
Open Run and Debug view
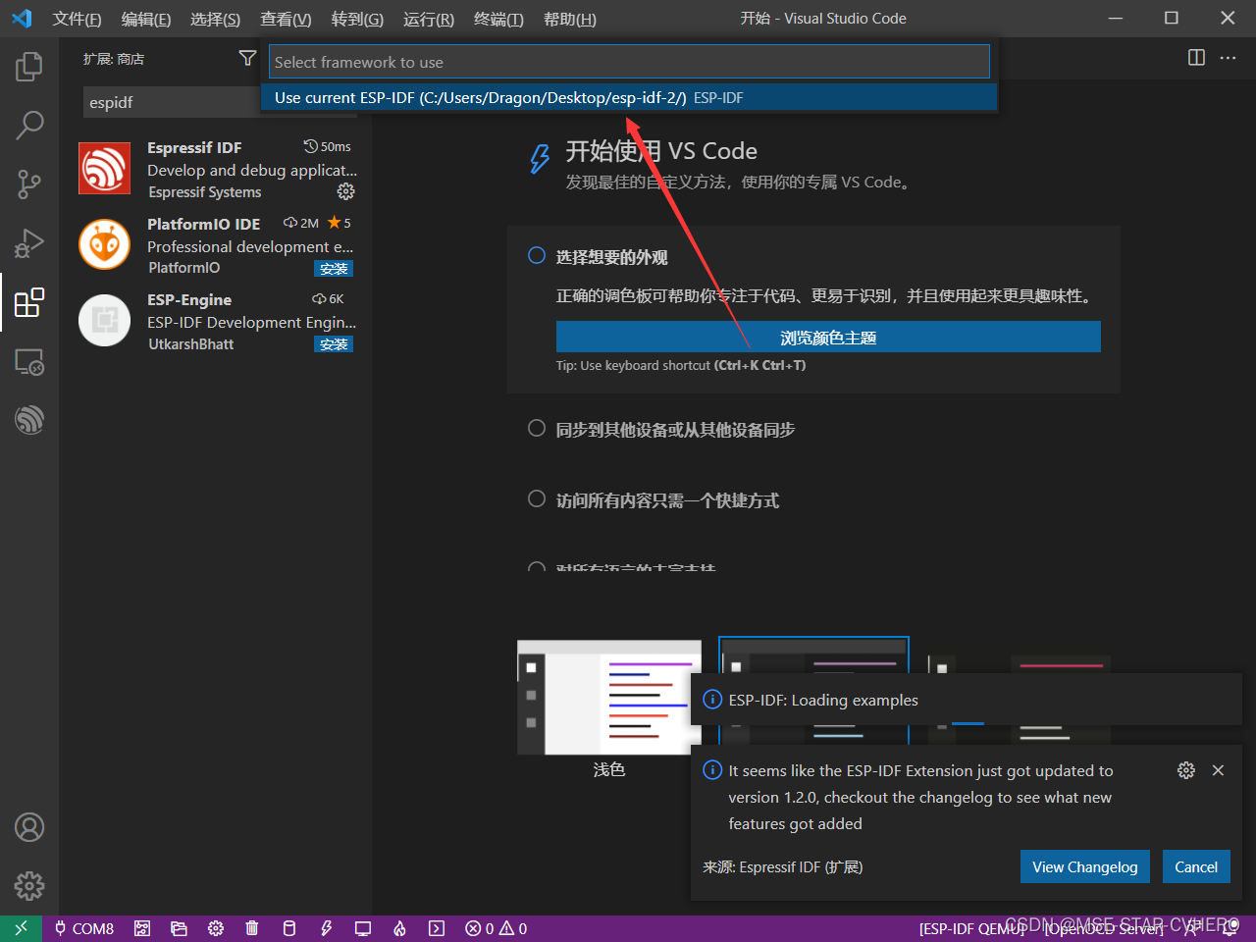pos(29,242)
